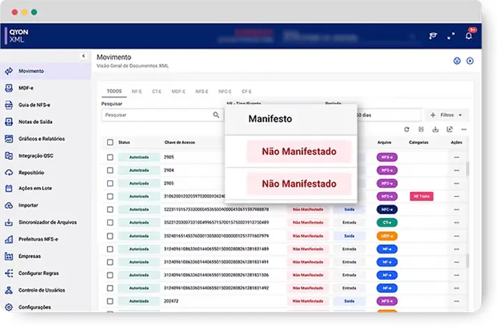Click the refresh icon above the table

click(x=407, y=129)
